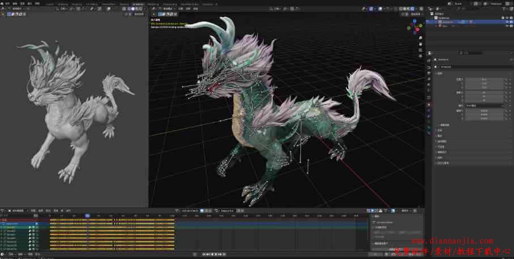Switch to the Animation workspace tab
514x259 pixels.
pyautogui.click(x=138, y=3)
